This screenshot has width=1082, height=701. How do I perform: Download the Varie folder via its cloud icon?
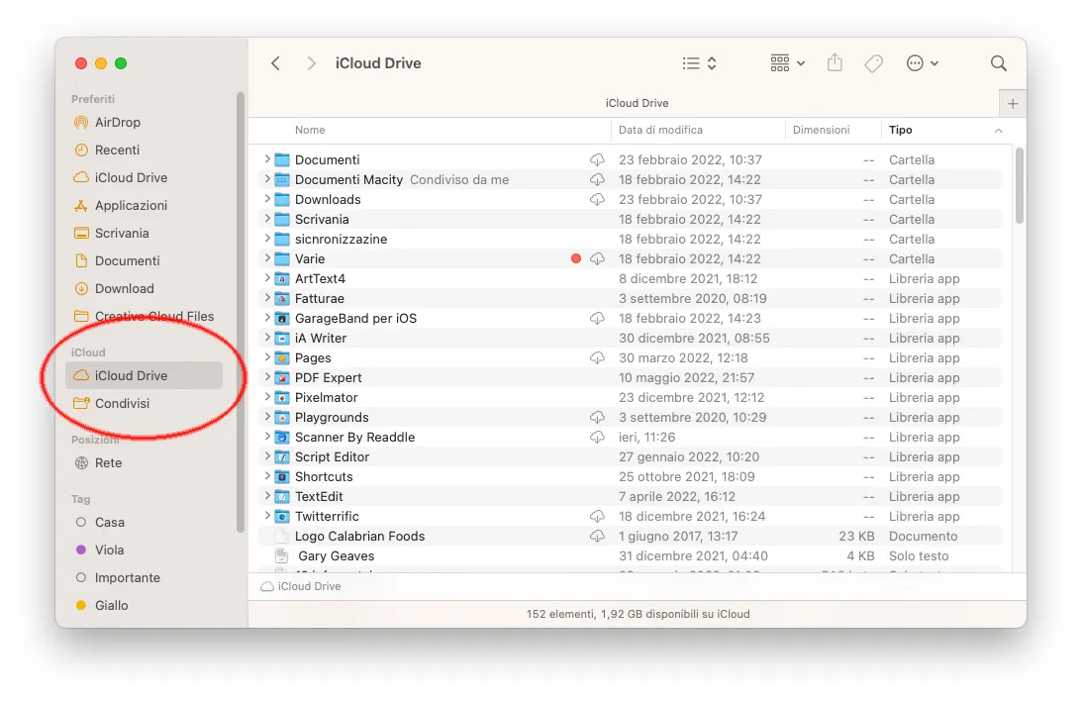[x=597, y=258]
